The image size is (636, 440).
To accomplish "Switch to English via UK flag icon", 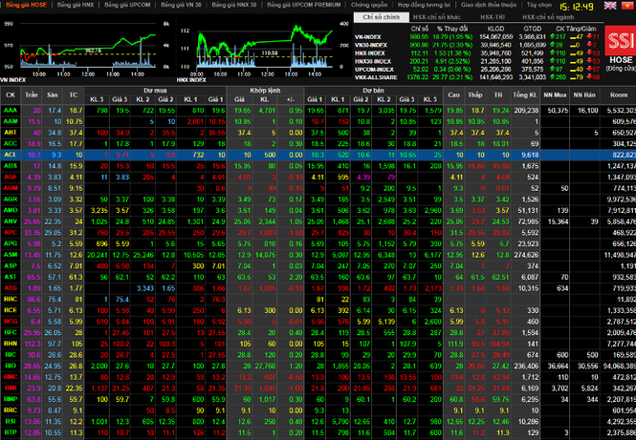I will coord(610,6).
